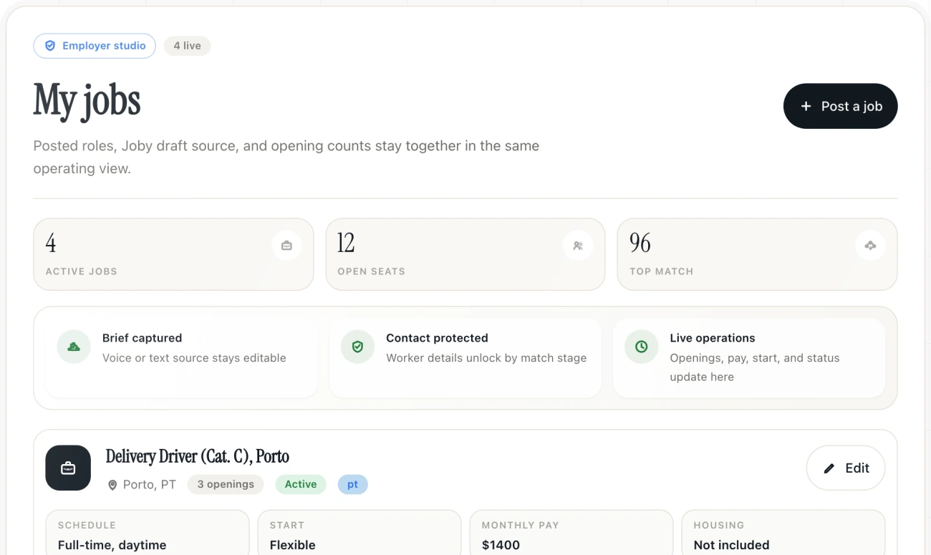Click the Brief captured green icon
The image size is (931, 555).
point(74,347)
